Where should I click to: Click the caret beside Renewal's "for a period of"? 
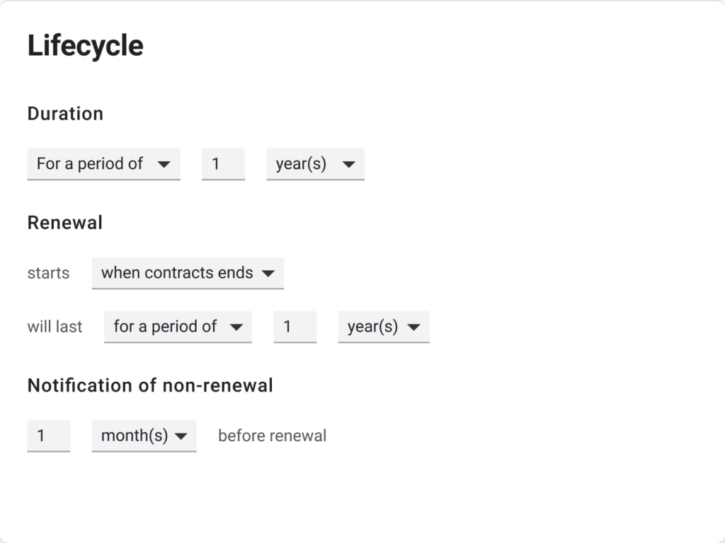tap(236, 327)
